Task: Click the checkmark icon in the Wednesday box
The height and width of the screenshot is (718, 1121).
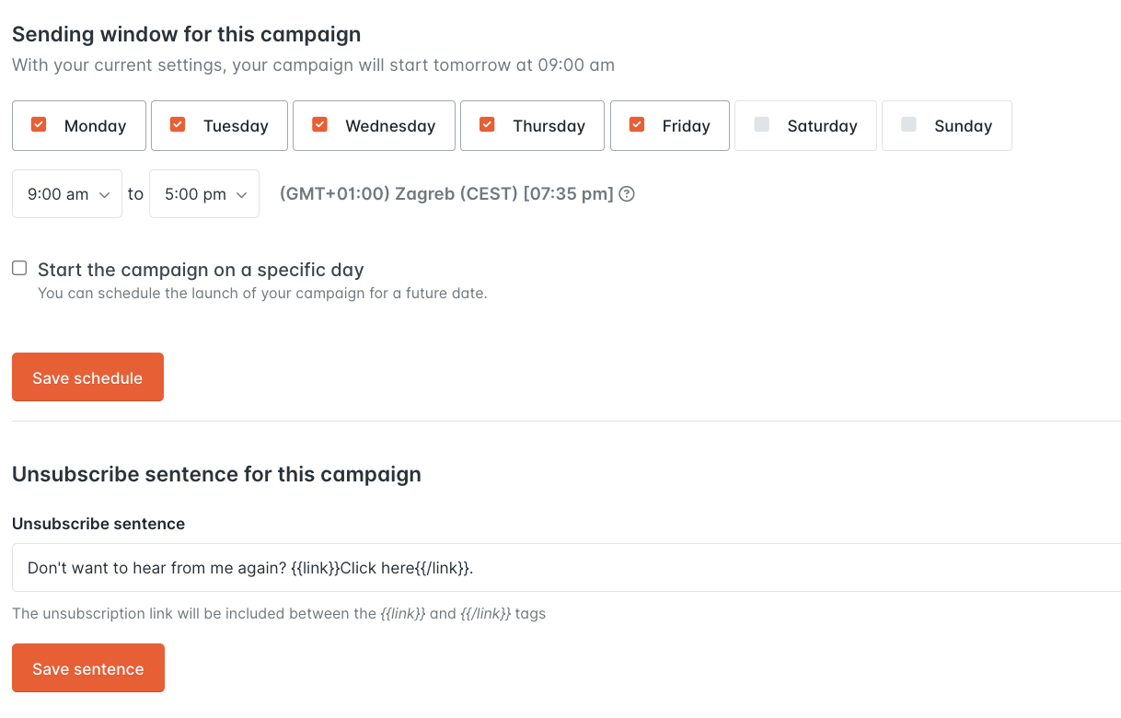Action: tap(320, 125)
